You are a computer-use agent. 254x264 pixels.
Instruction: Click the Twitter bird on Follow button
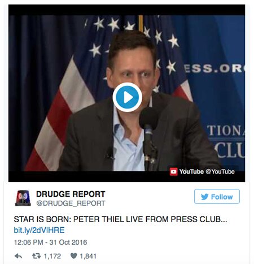click(x=204, y=197)
